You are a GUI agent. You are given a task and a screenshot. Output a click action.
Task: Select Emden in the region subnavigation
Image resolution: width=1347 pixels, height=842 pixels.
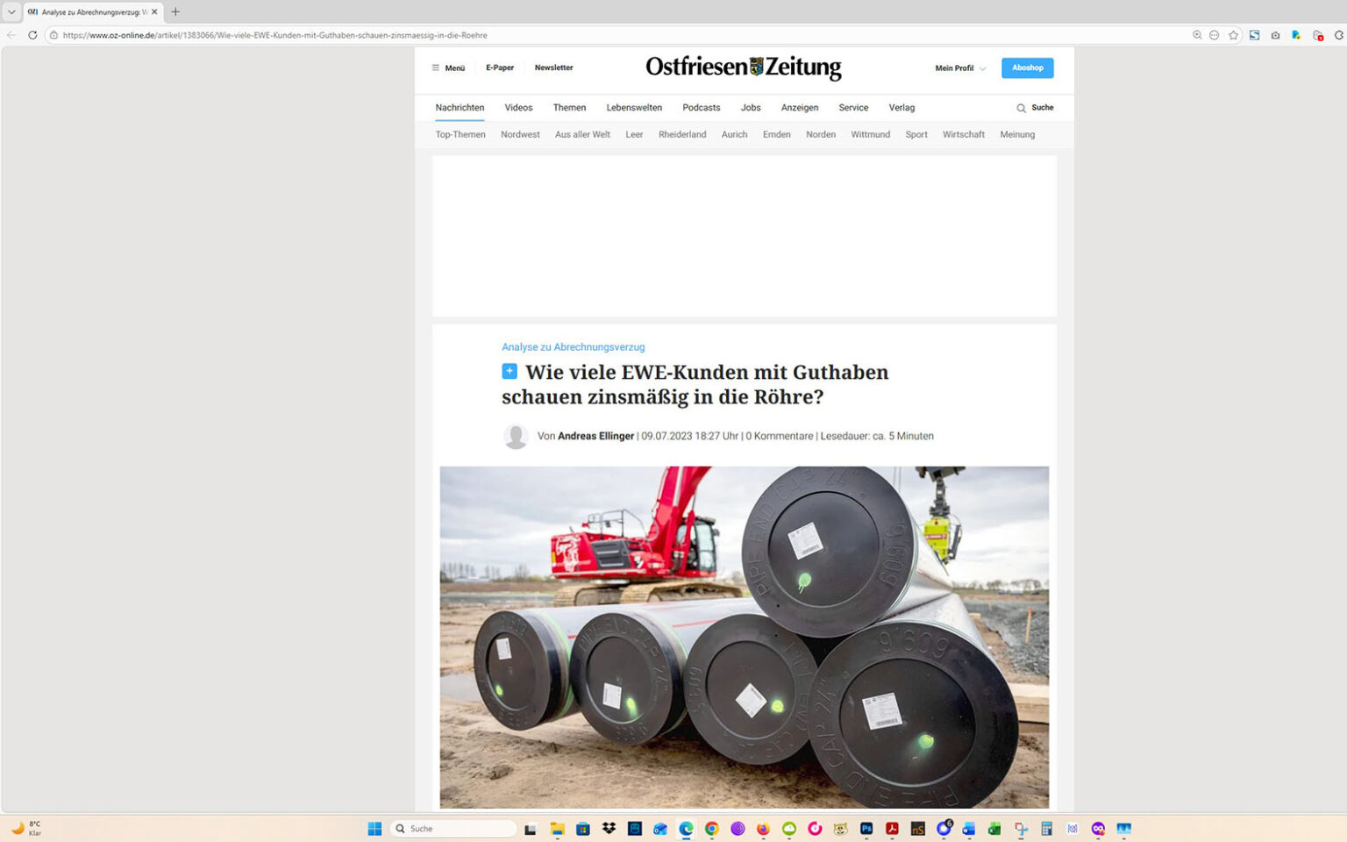coord(776,134)
